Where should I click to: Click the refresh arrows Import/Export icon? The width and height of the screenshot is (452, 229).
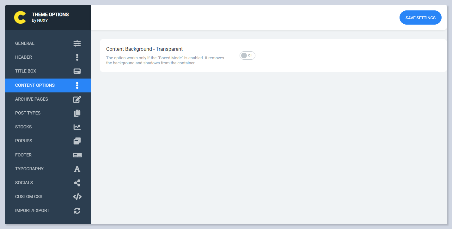pos(77,211)
